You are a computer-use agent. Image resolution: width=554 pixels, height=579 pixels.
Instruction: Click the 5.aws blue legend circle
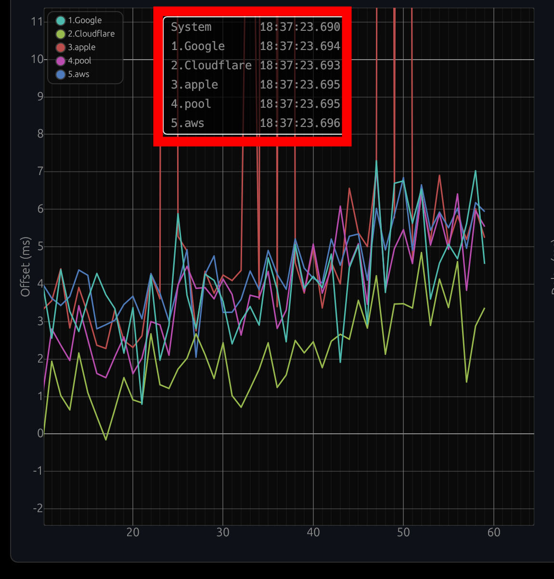pyautogui.click(x=61, y=74)
